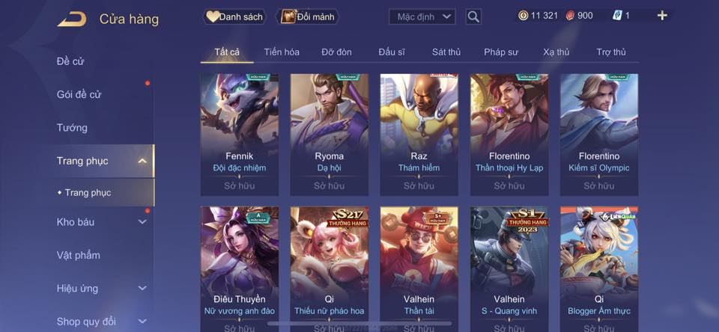
Task: Open Đổi mảnh chest button
Action: point(308,17)
